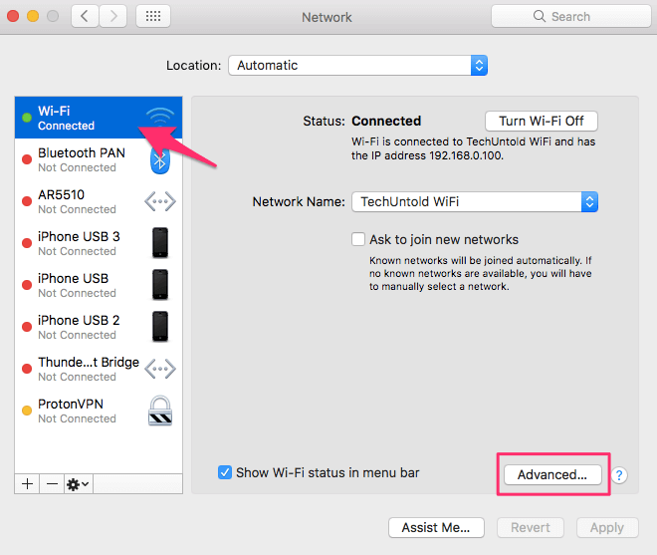The image size is (657, 555).
Task: Select the Wi-Fi service row
Action: (x=99, y=118)
